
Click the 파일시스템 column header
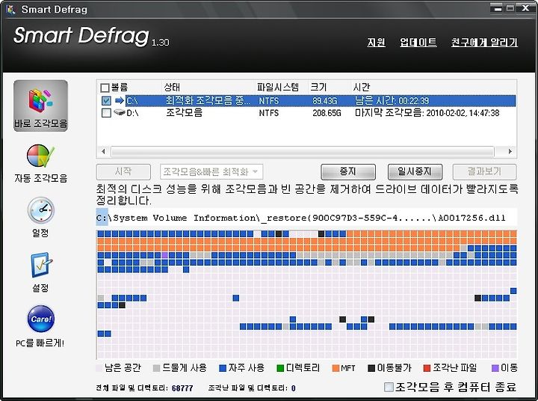tap(278, 88)
